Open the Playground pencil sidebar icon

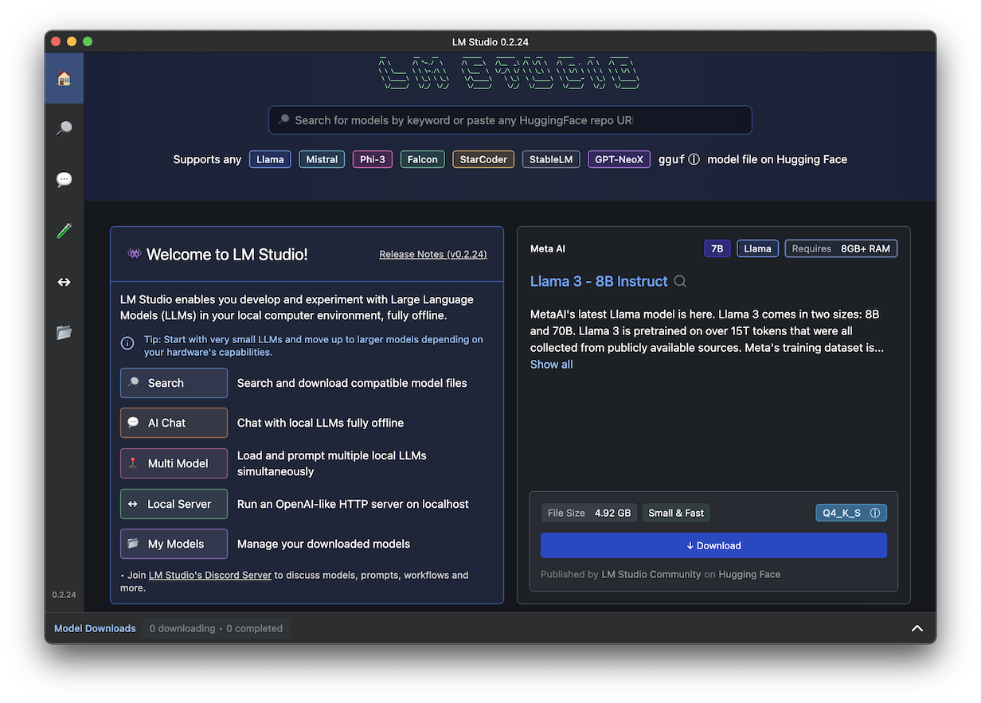click(64, 231)
